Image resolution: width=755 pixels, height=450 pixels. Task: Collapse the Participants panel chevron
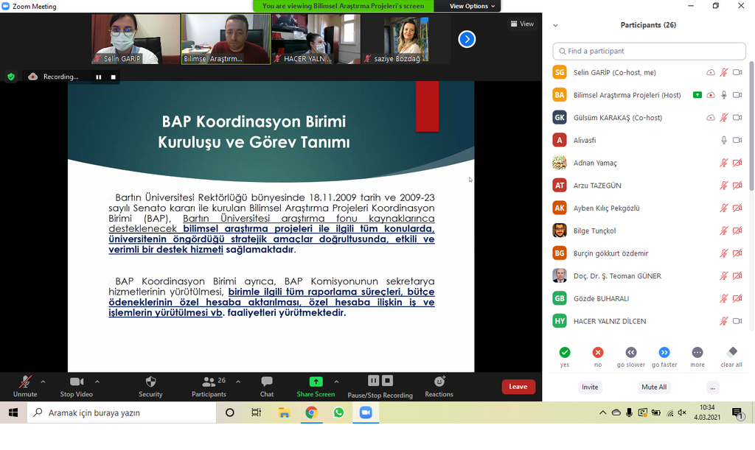(x=555, y=26)
